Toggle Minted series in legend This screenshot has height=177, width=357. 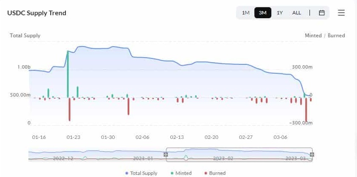click(181, 173)
